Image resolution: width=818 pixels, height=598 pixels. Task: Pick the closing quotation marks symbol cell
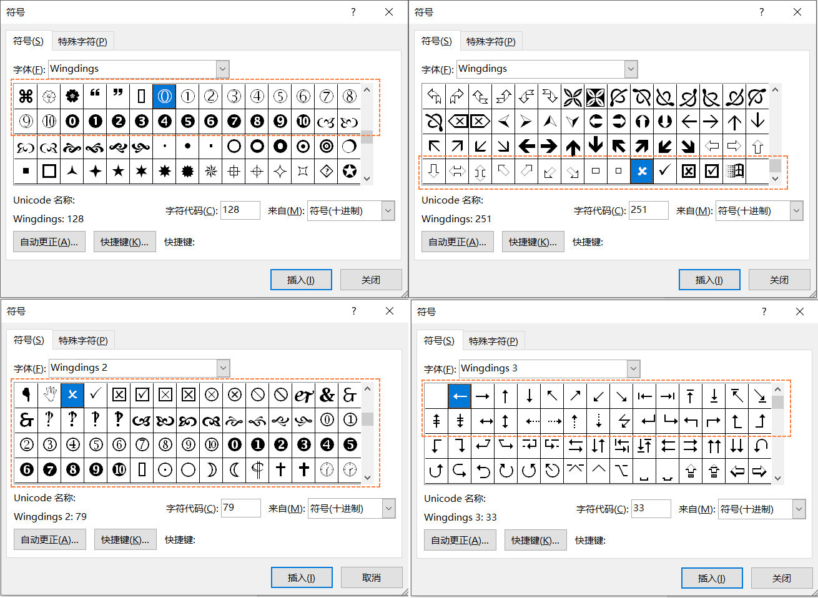coord(118,96)
